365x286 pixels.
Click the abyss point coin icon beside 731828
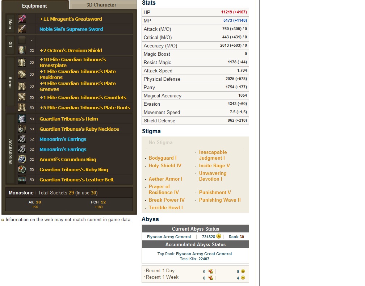coord(219,236)
